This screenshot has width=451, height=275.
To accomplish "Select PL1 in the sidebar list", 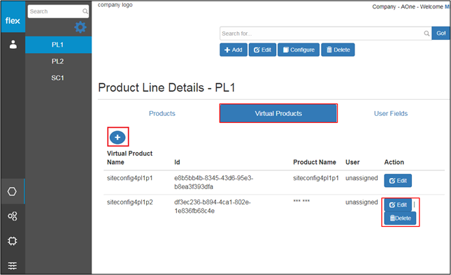I will click(x=59, y=45).
